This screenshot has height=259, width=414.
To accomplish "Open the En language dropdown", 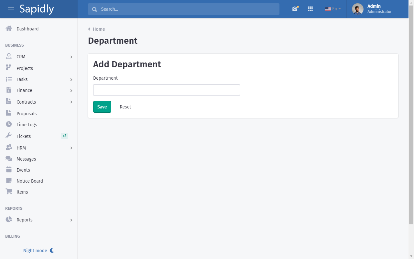I will click(333, 9).
